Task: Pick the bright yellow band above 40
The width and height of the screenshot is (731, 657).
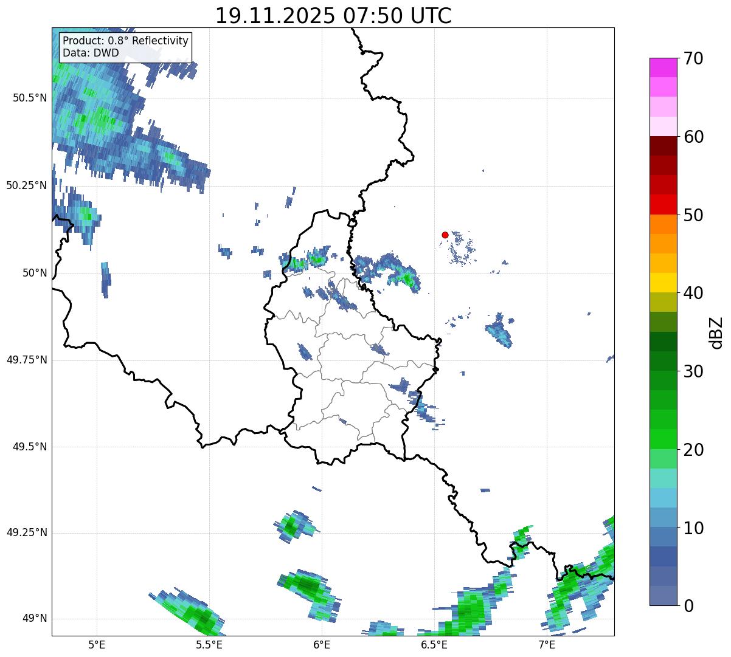Action: pyautogui.click(x=663, y=283)
